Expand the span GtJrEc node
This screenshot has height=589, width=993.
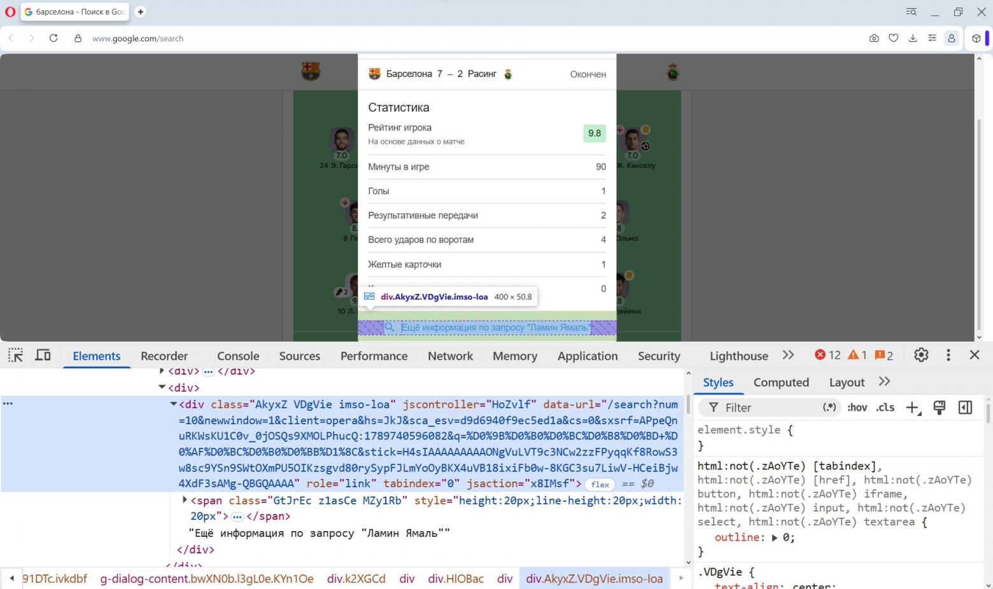point(185,500)
